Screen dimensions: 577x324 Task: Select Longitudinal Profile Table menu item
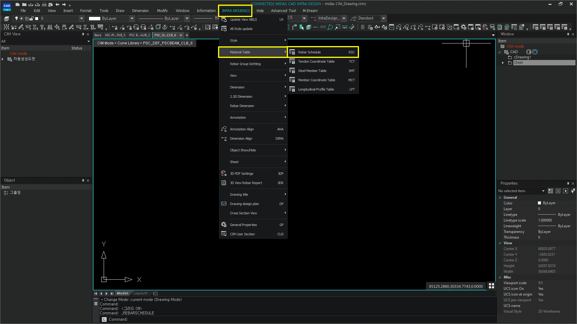[323, 89]
